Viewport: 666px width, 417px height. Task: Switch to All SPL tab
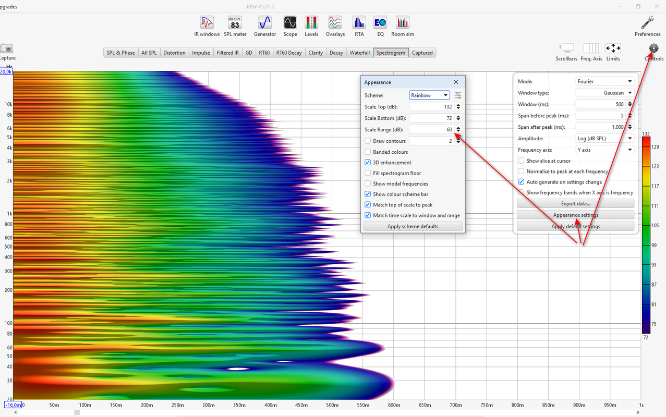pos(149,53)
